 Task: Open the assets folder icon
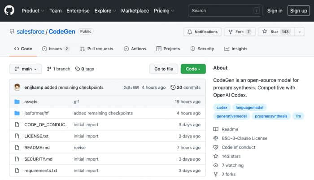click(17, 101)
